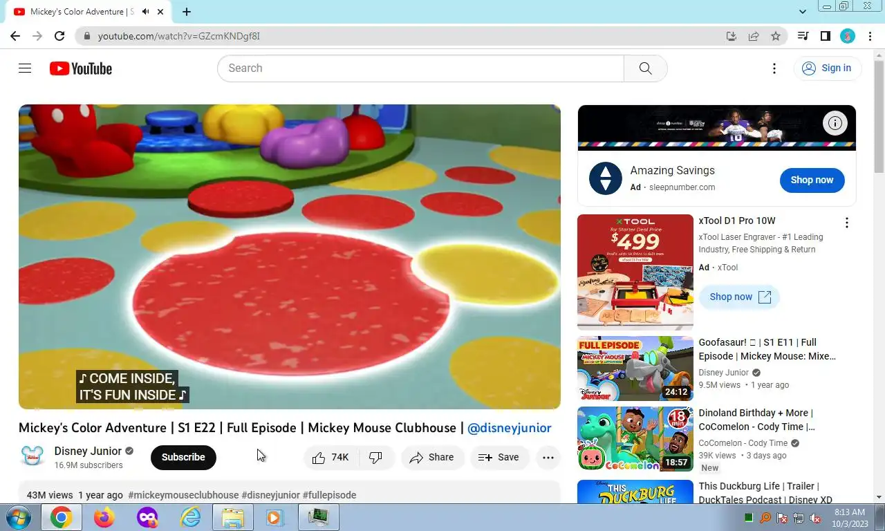Toggle Chrome side panel
This screenshot has width=885, height=531.
click(825, 36)
